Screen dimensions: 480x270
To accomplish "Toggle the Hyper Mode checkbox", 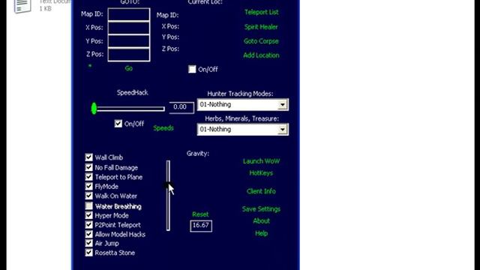I will tap(88, 215).
